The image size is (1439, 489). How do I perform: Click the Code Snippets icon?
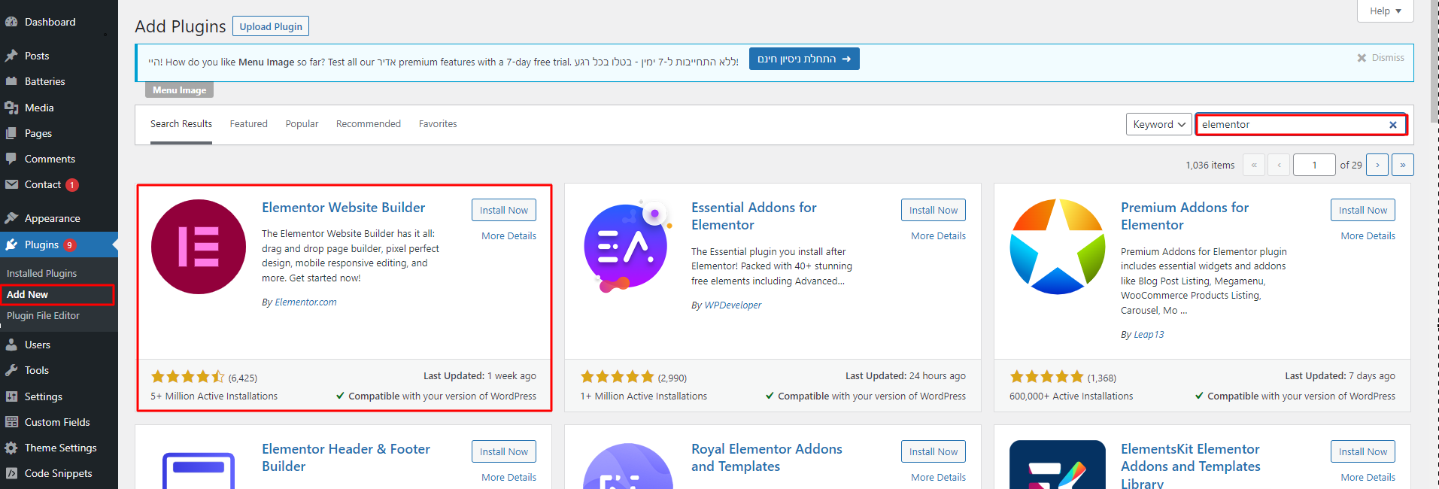(x=11, y=473)
